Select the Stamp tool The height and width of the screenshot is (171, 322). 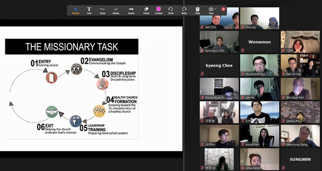(x=116, y=11)
